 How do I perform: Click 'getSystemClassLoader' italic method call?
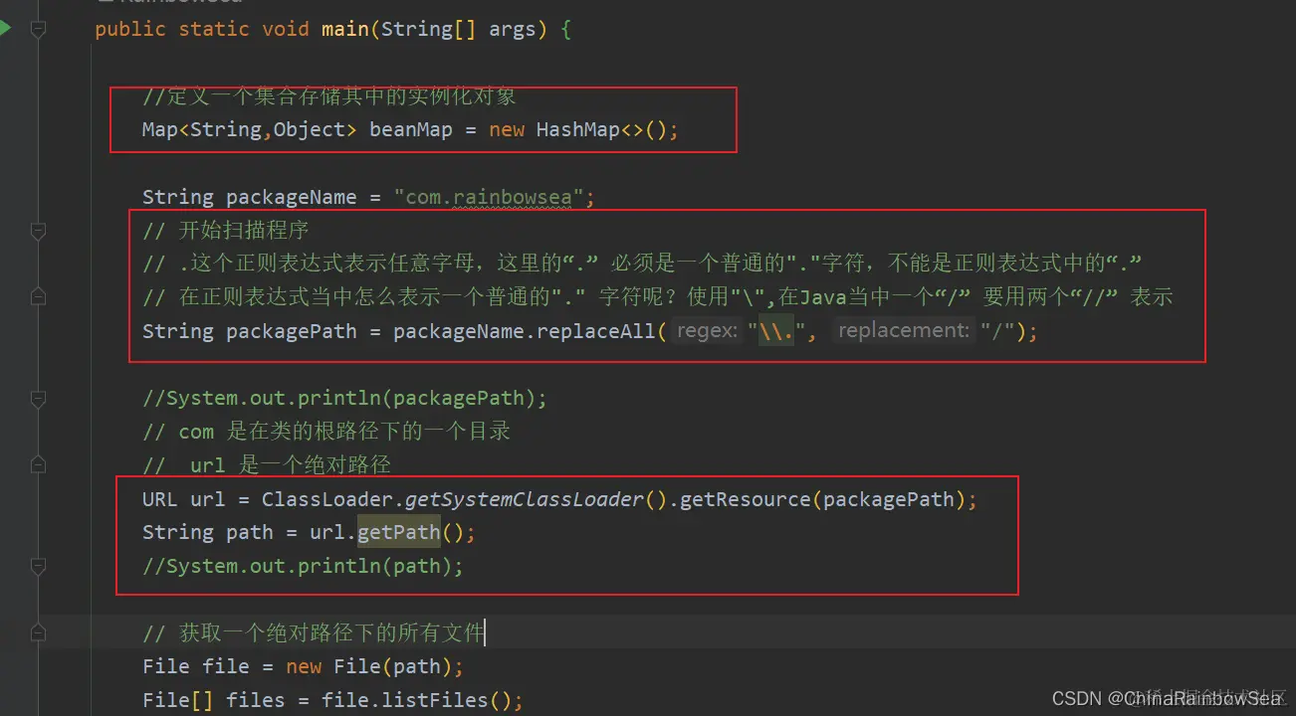click(525, 499)
